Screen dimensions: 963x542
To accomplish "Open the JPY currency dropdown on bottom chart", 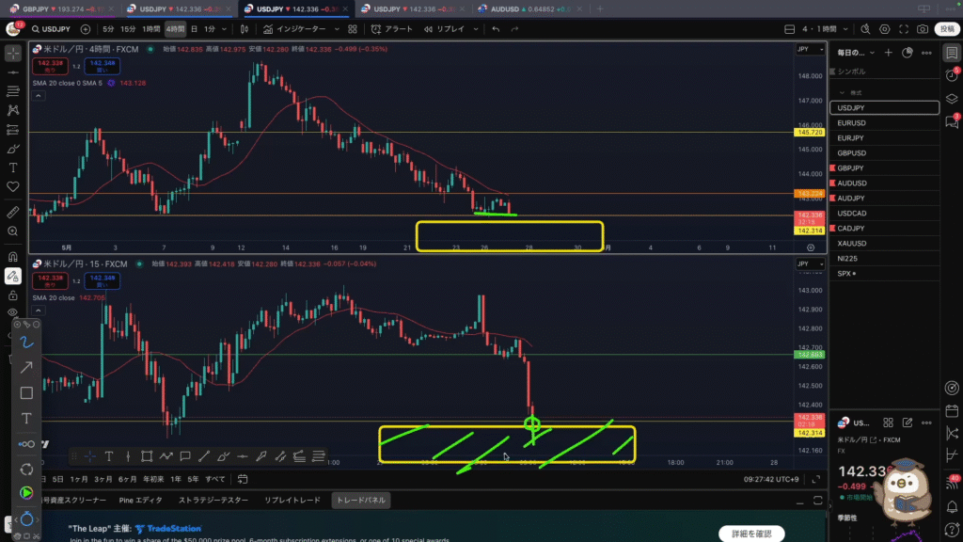I will (810, 264).
